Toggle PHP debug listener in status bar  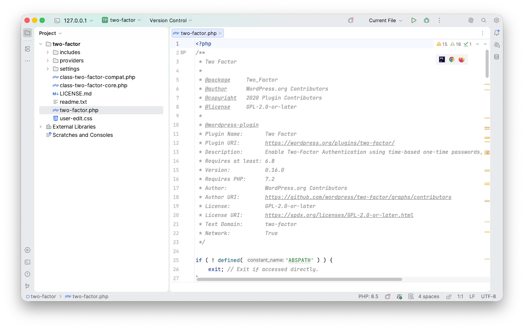point(387,296)
